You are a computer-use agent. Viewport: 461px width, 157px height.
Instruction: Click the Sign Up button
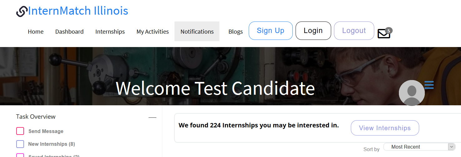[271, 31]
